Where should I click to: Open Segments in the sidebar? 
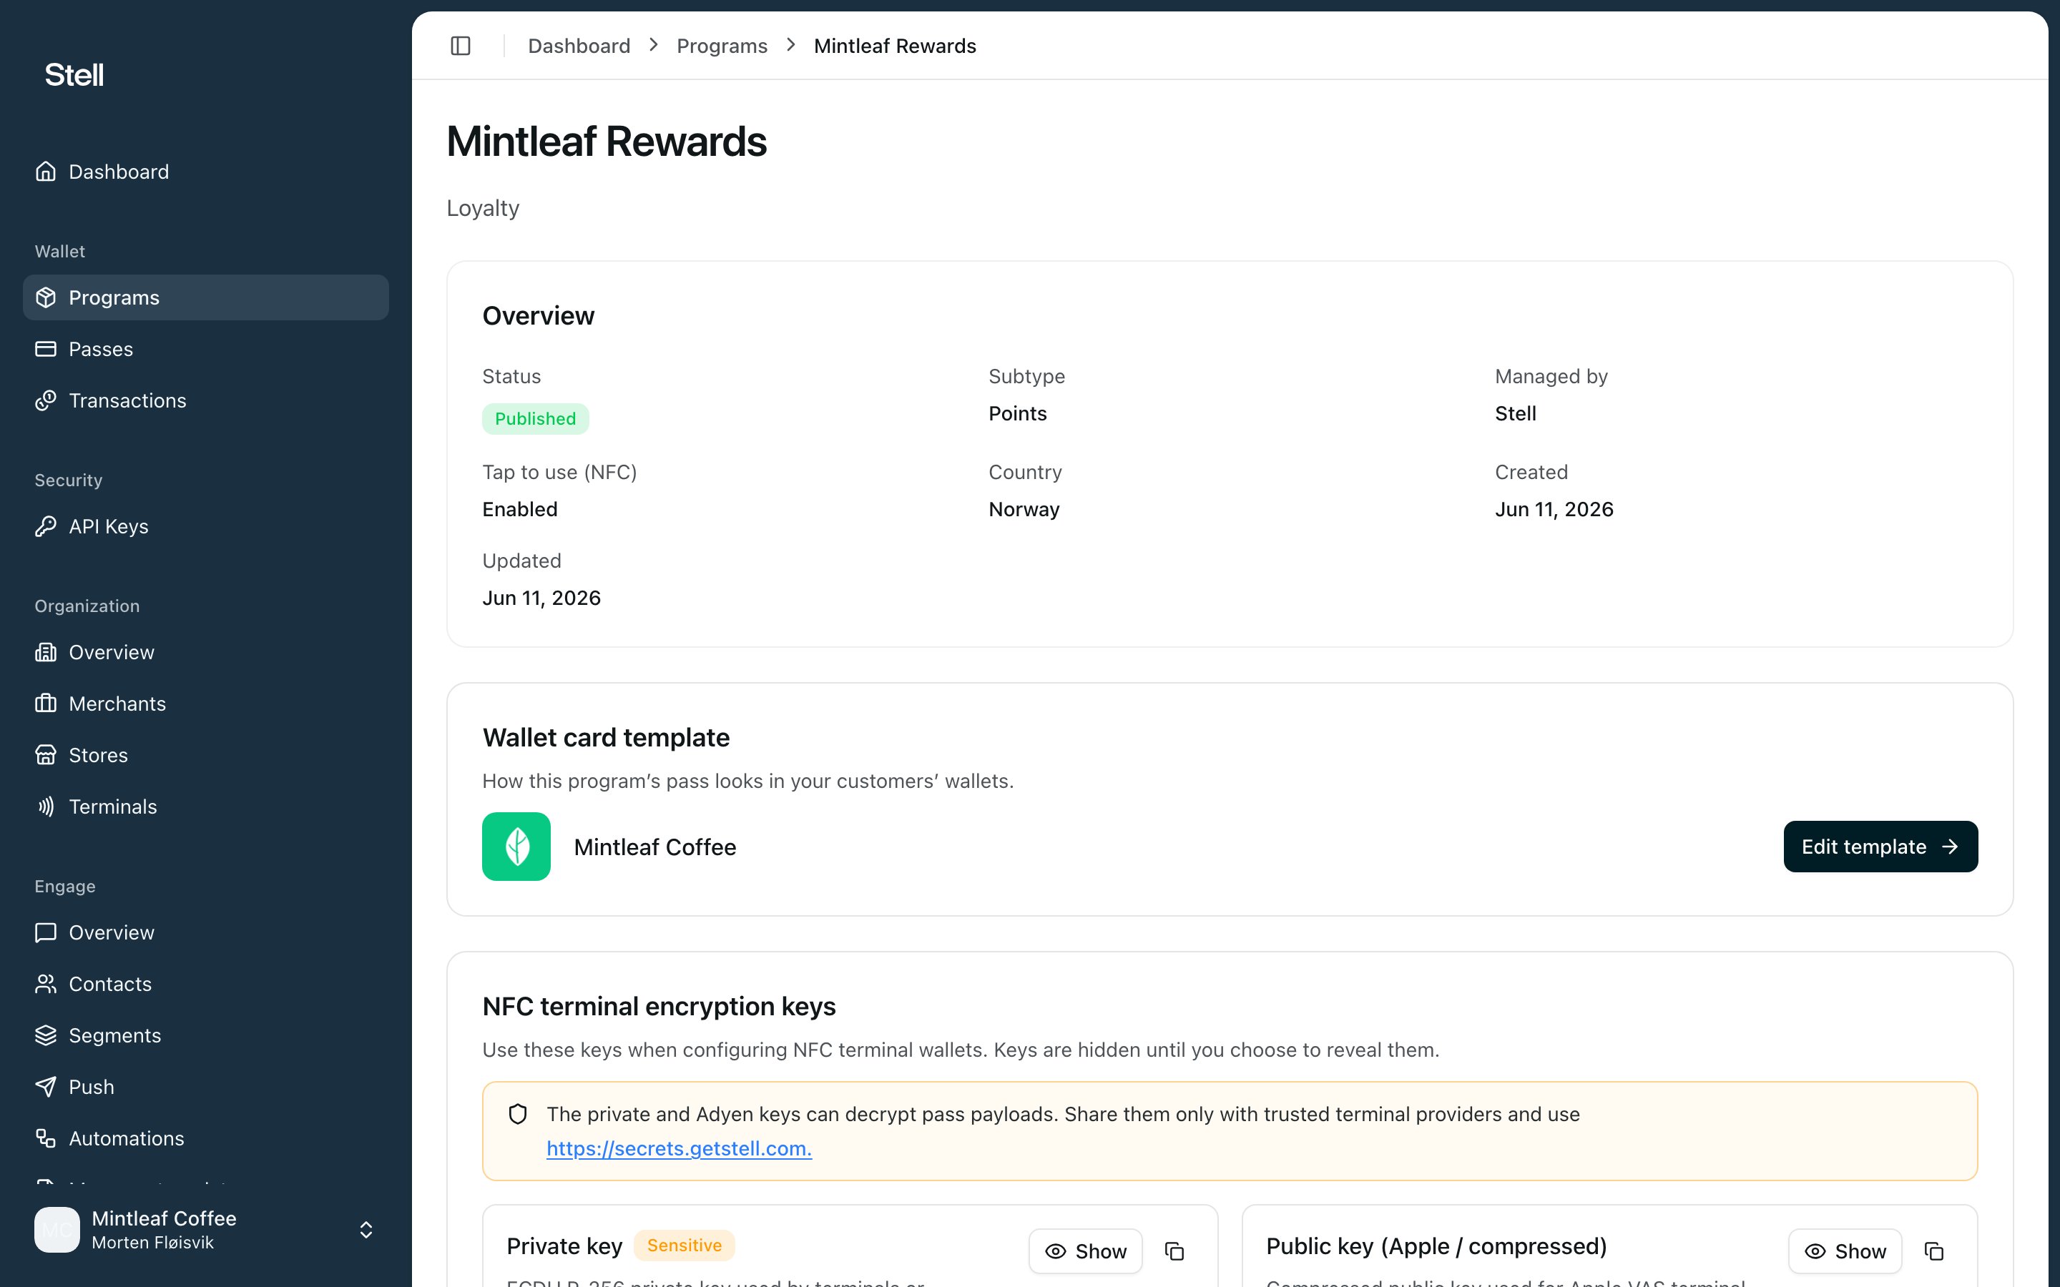[x=205, y=1036]
